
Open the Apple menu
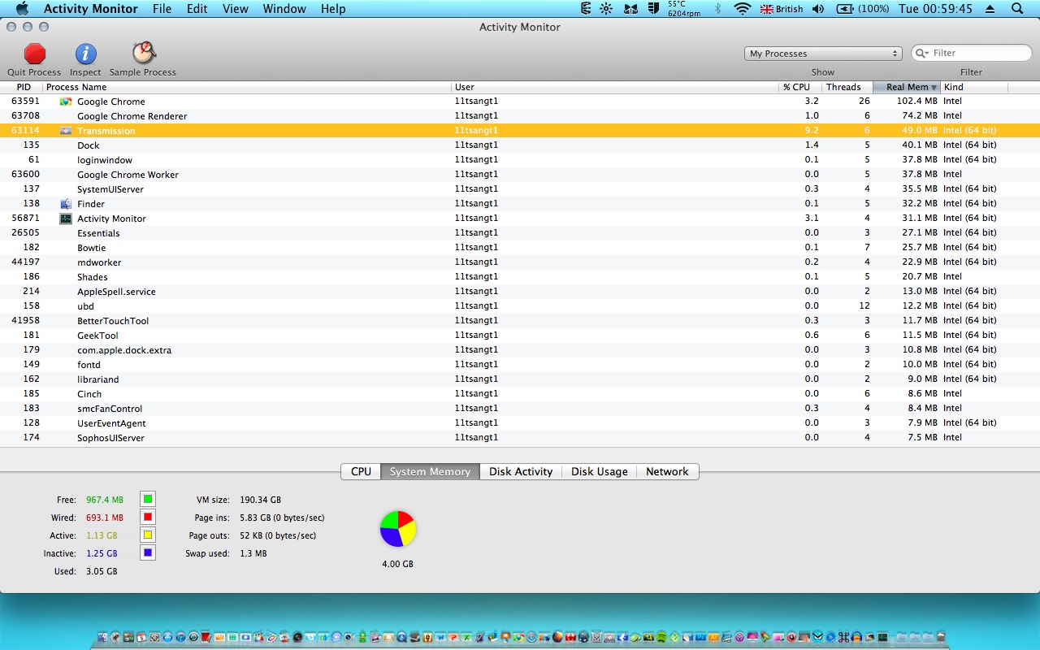22,9
